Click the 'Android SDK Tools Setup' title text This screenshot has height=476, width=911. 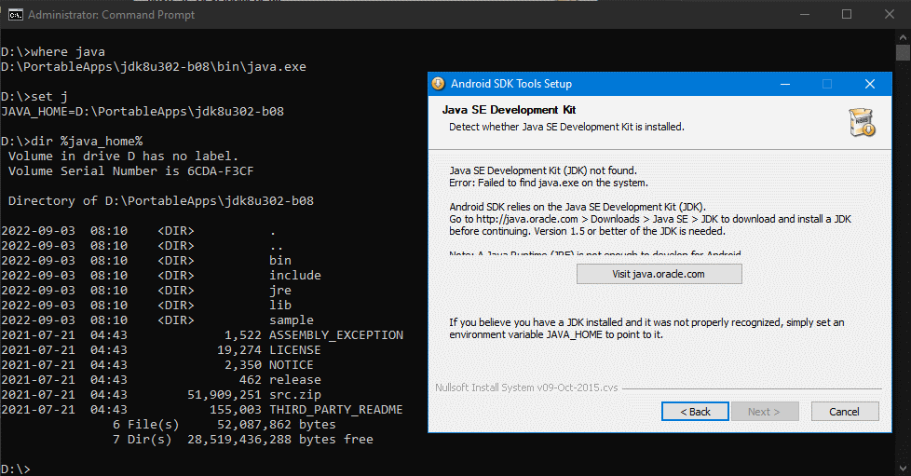coord(511,84)
